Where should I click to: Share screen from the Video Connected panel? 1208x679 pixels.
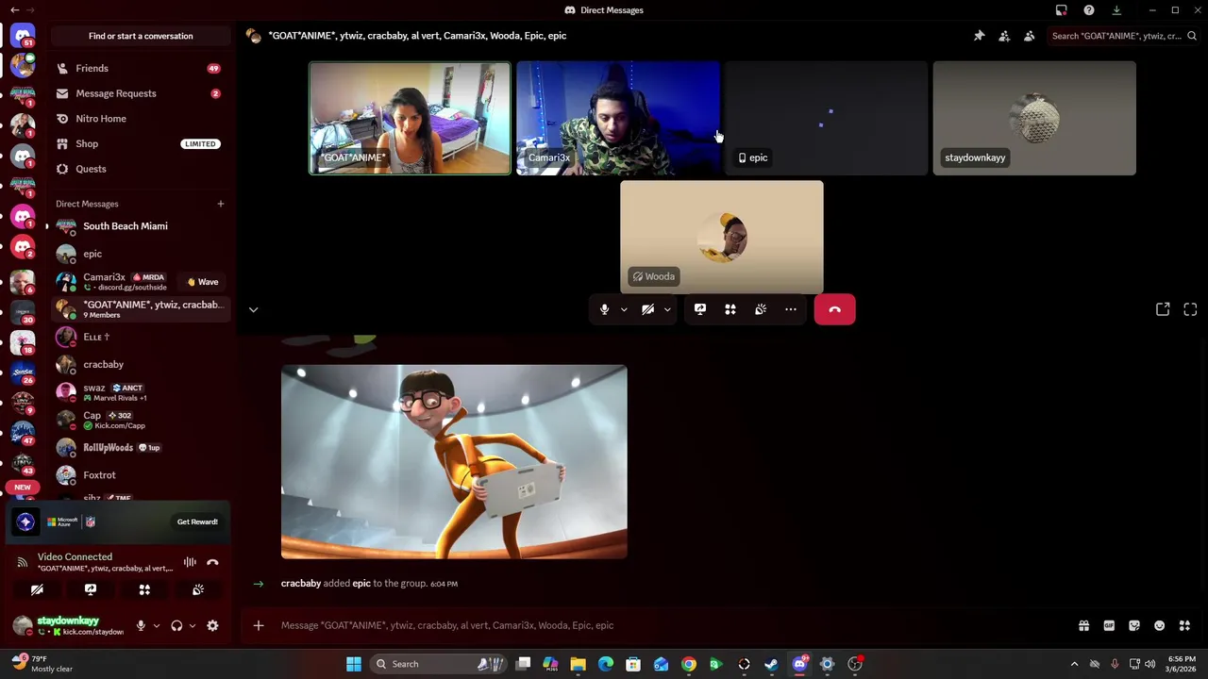tap(91, 589)
